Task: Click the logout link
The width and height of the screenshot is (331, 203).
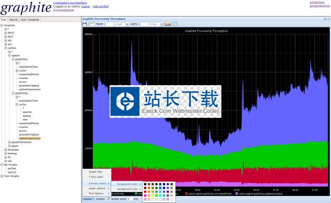Action: [x=85, y=7]
